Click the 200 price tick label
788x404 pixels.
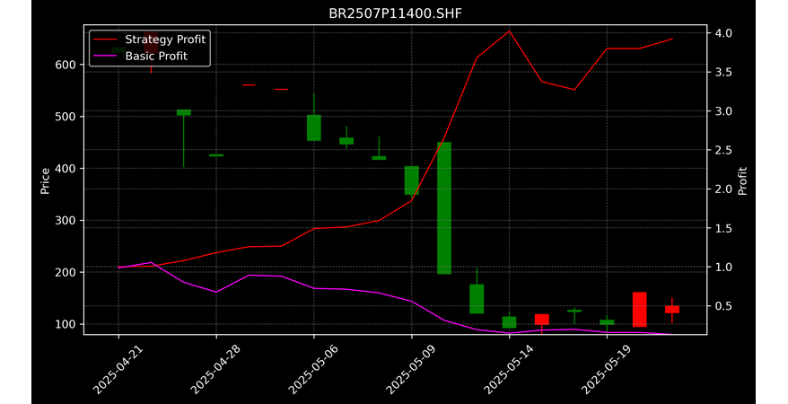66,272
